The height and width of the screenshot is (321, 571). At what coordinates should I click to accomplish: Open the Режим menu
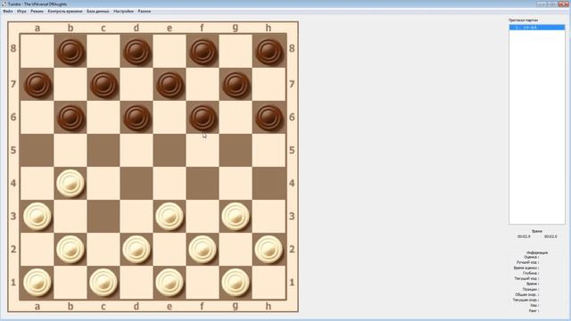[37, 12]
